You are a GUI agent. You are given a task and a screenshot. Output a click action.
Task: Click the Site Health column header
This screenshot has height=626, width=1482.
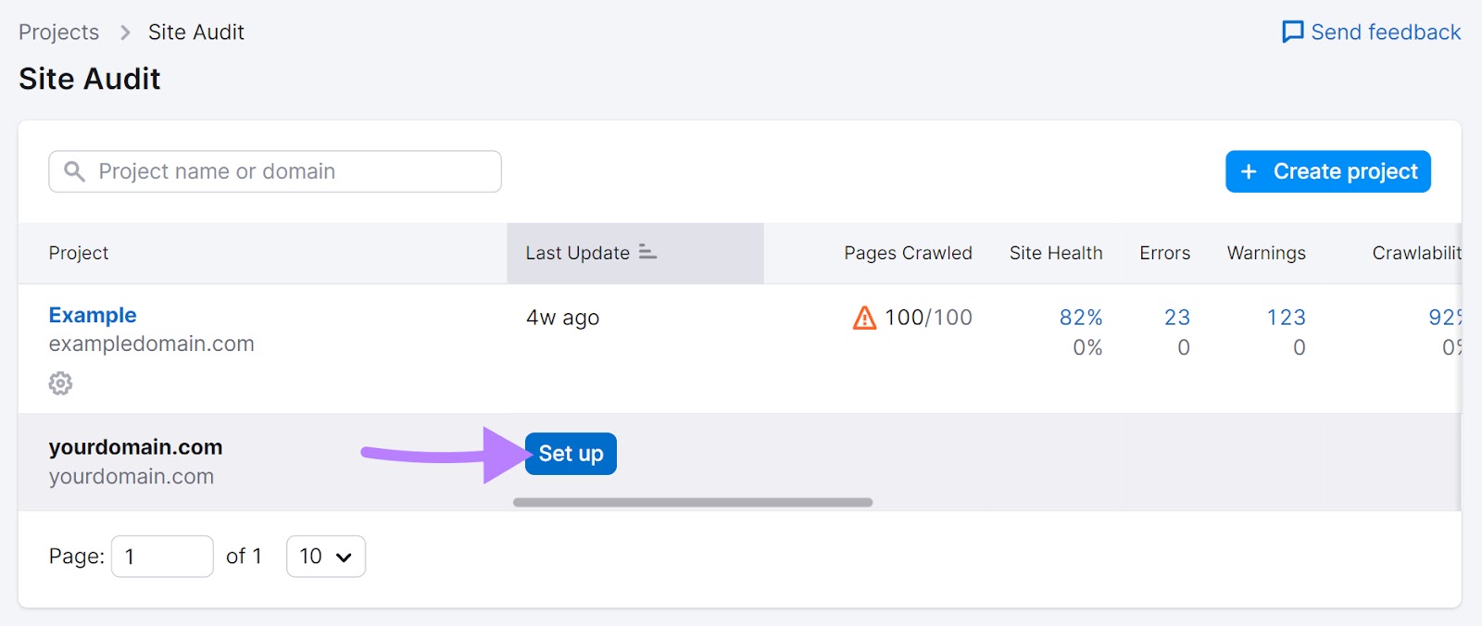click(x=1056, y=253)
